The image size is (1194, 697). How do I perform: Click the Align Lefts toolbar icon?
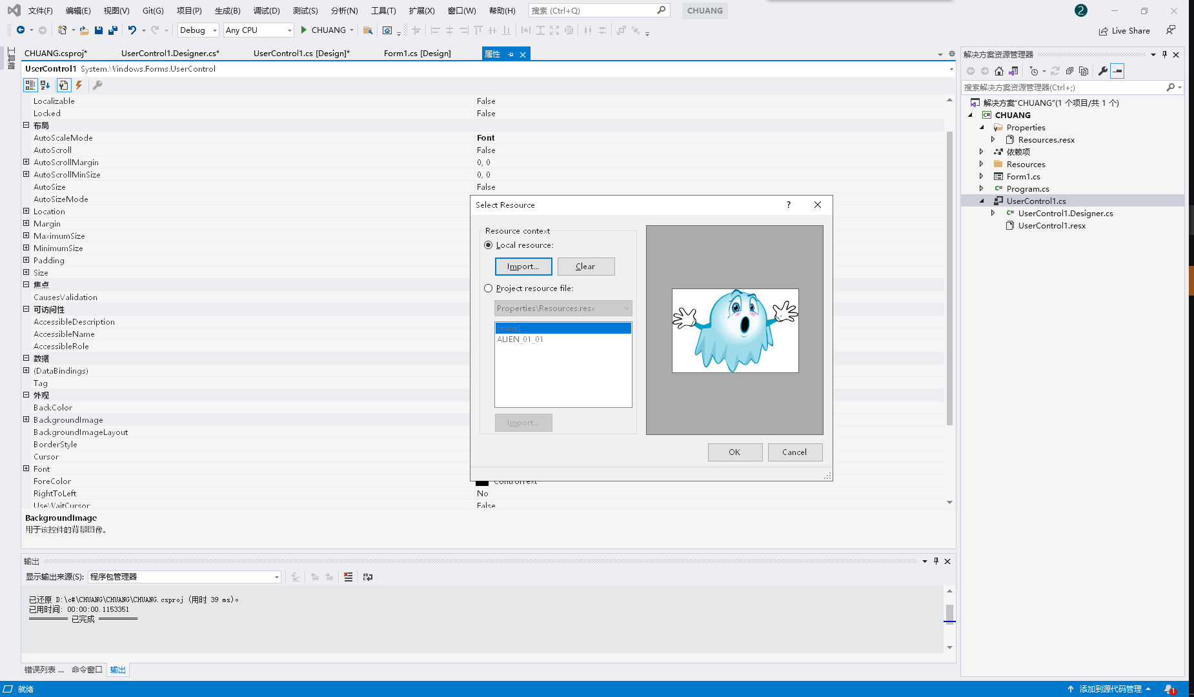pyautogui.click(x=436, y=30)
